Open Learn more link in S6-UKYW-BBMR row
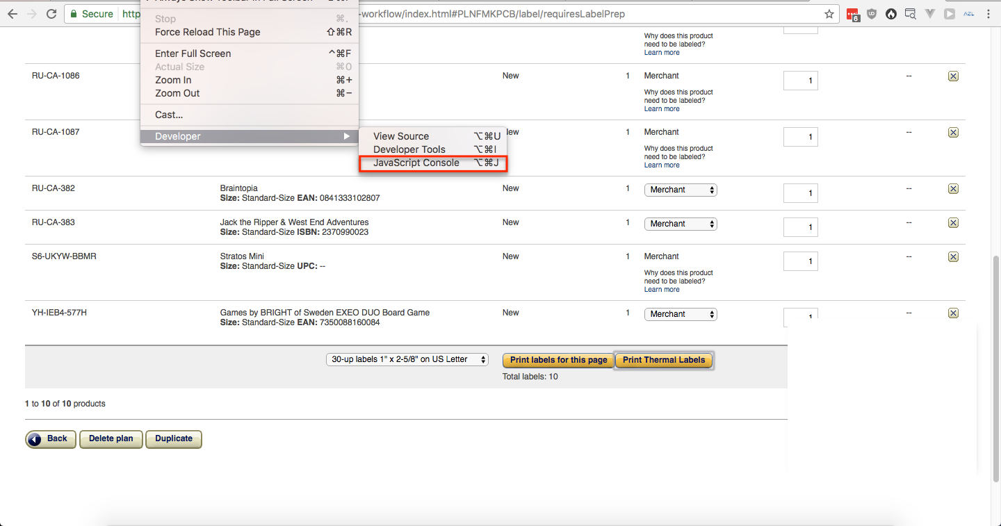Viewport: 1001px width, 526px height. [x=662, y=290]
